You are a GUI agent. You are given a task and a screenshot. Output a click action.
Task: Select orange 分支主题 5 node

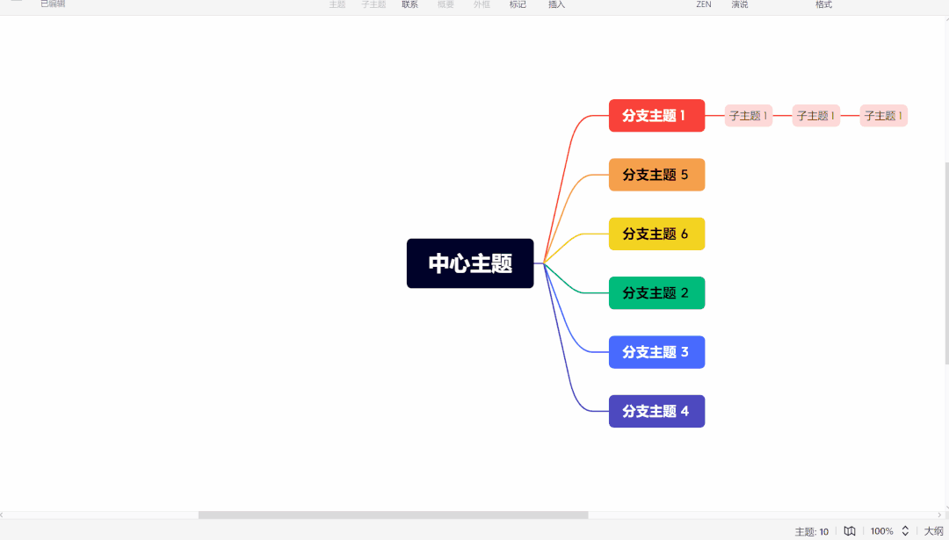click(x=656, y=175)
